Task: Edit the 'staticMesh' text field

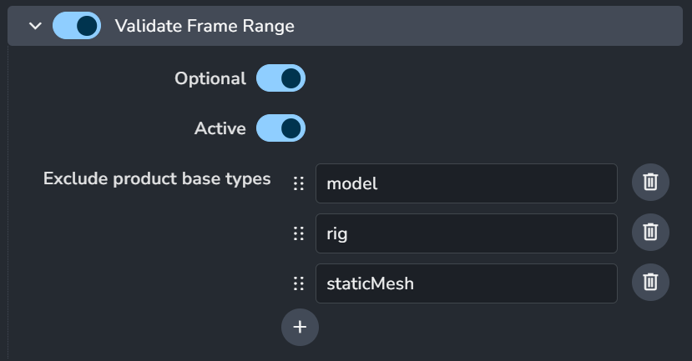Action: [x=466, y=283]
